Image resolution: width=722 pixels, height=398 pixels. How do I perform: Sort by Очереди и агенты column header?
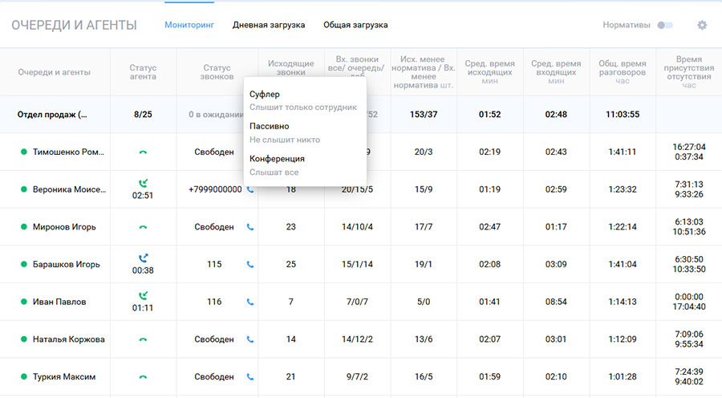tap(54, 72)
